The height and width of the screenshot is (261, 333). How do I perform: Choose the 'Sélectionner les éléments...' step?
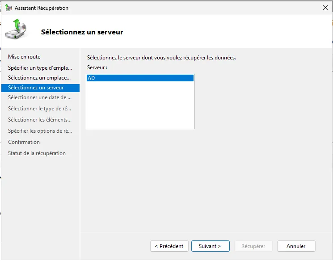coord(40,120)
